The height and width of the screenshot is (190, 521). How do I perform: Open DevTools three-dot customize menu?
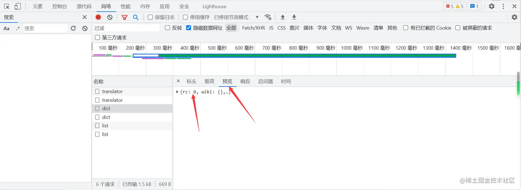pos(503,6)
